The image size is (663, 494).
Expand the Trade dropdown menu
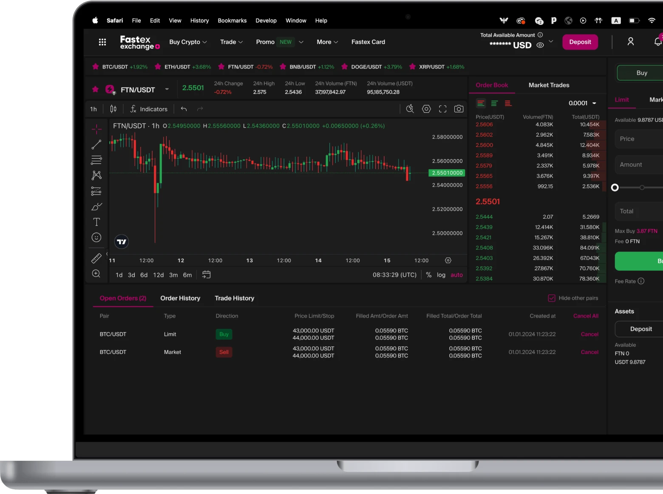point(232,42)
